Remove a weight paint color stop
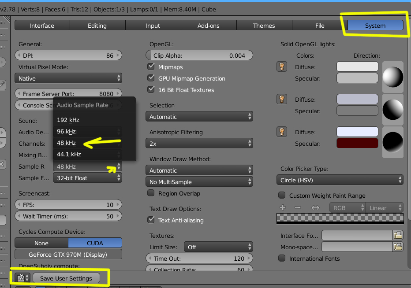411x288 pixels. [x=298, y=207]
